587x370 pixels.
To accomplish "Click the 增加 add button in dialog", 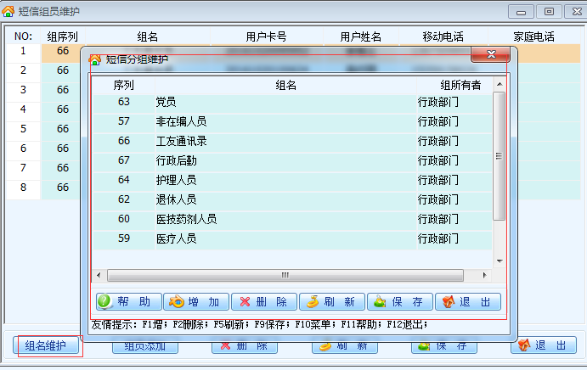I will pyautogui.click(x=196, y=301).
